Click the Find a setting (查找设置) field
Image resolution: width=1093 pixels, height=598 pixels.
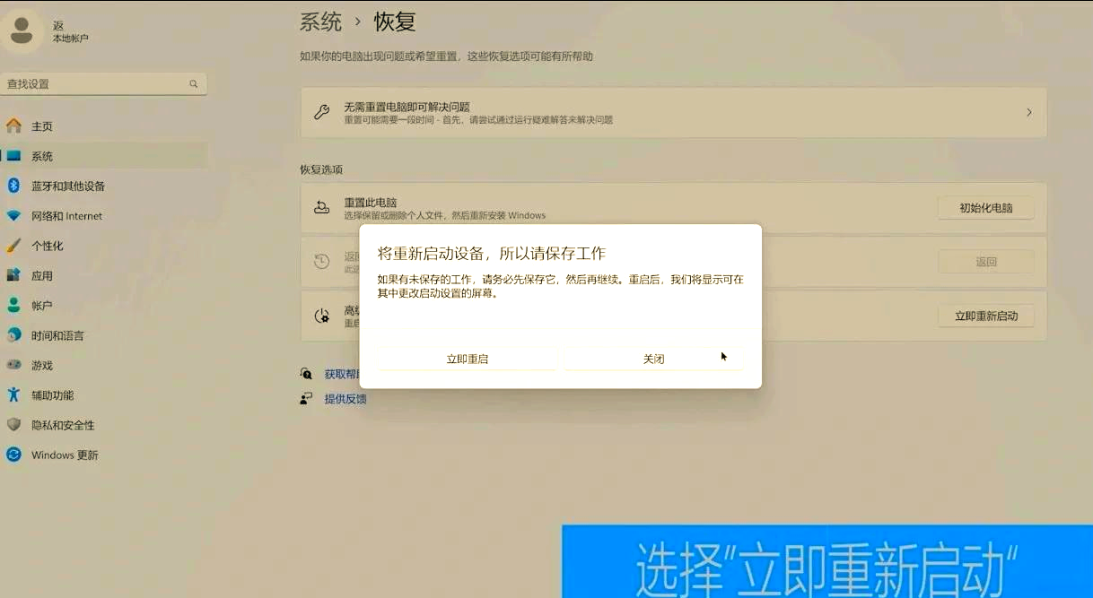[x=94, y=83]
